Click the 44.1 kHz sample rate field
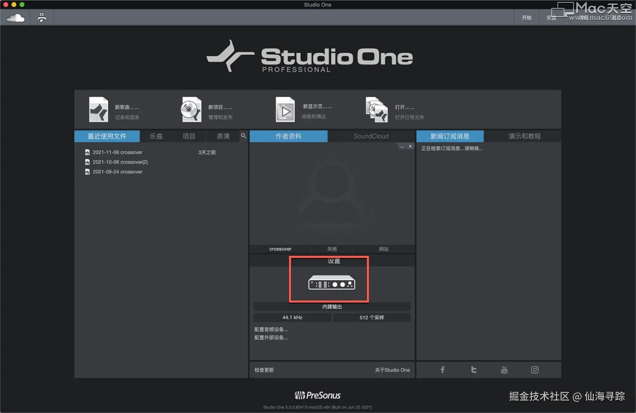636x413 pixels. (x=292, y=318)
